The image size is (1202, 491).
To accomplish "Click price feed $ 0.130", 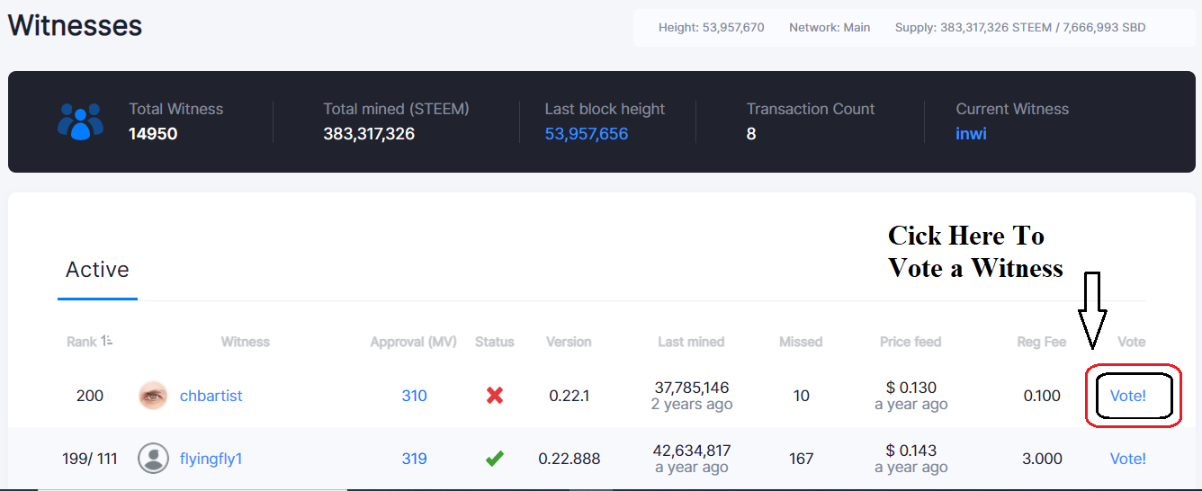I will pos(911,388).
